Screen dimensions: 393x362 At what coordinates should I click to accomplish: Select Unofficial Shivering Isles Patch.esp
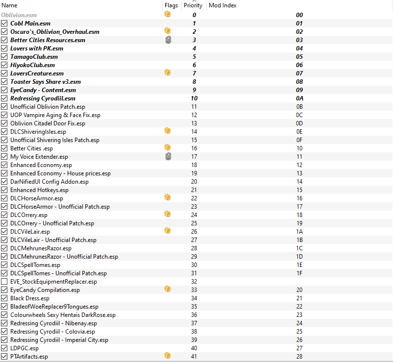click(x=55, y=140)
